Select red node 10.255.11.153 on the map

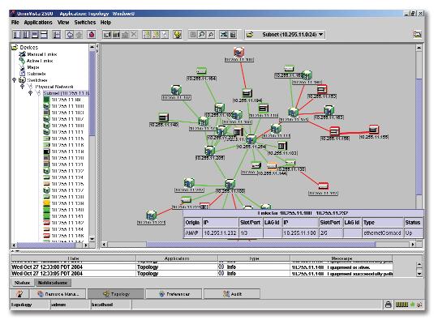(x=321, y=89)
